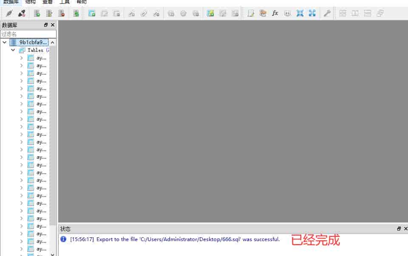Click the 过滤名 filter input field
408x256 pixels.
pyautogui.click(x=28, y=34)
